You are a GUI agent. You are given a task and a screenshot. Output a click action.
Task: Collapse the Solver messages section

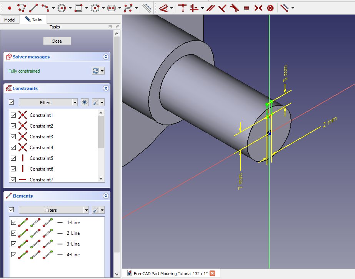point(106,57)
